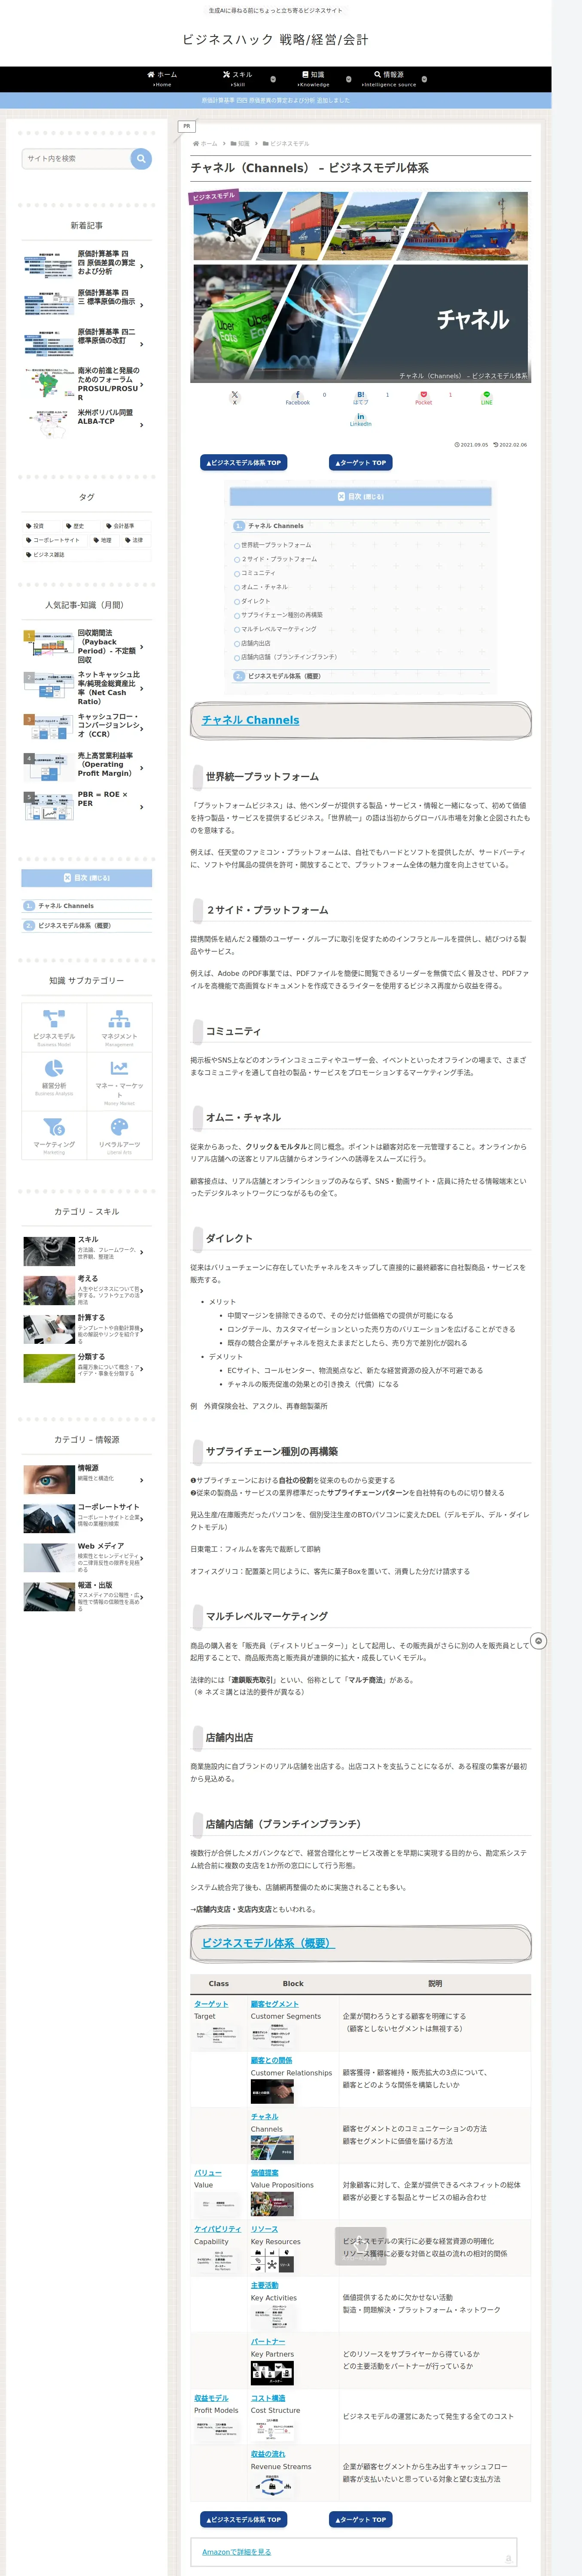Collapse the article table of contents (目次 閉じる)

(361, 496)
